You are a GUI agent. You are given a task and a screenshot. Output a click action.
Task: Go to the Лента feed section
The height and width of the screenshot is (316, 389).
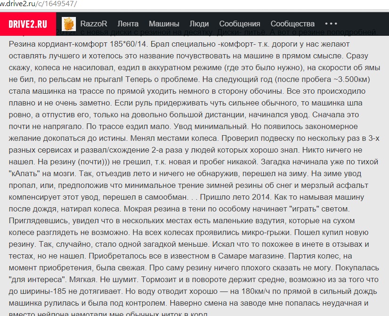coord(128,24)
